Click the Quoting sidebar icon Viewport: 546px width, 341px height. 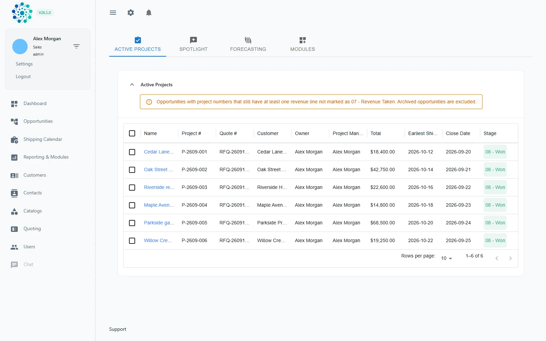(x=14, y=229)
